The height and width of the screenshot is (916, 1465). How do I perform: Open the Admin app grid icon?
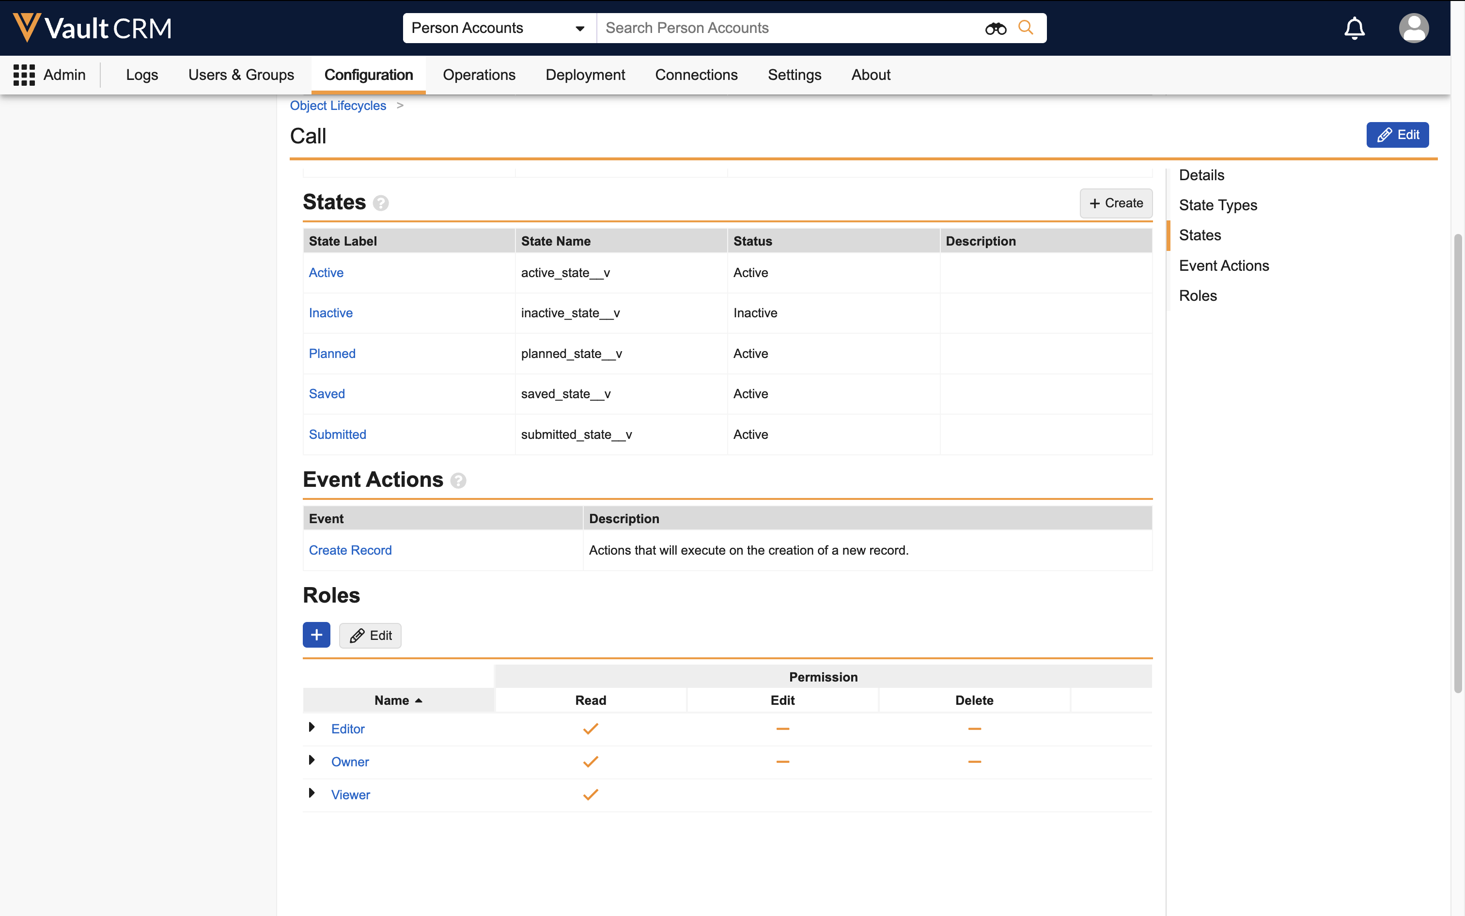pyautogui.click(x=24, y=75)
